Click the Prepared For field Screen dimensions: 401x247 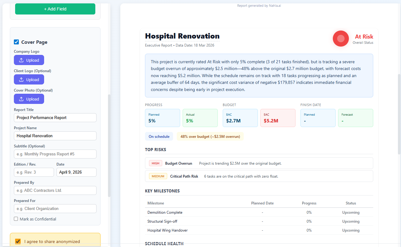(x=55, y=208)
